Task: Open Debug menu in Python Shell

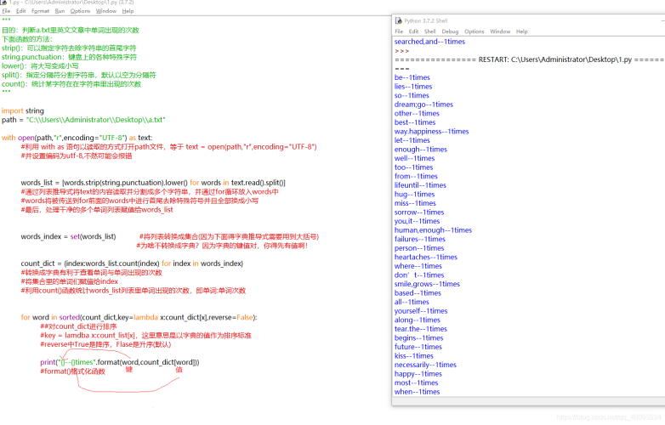Action: [450, 31]
